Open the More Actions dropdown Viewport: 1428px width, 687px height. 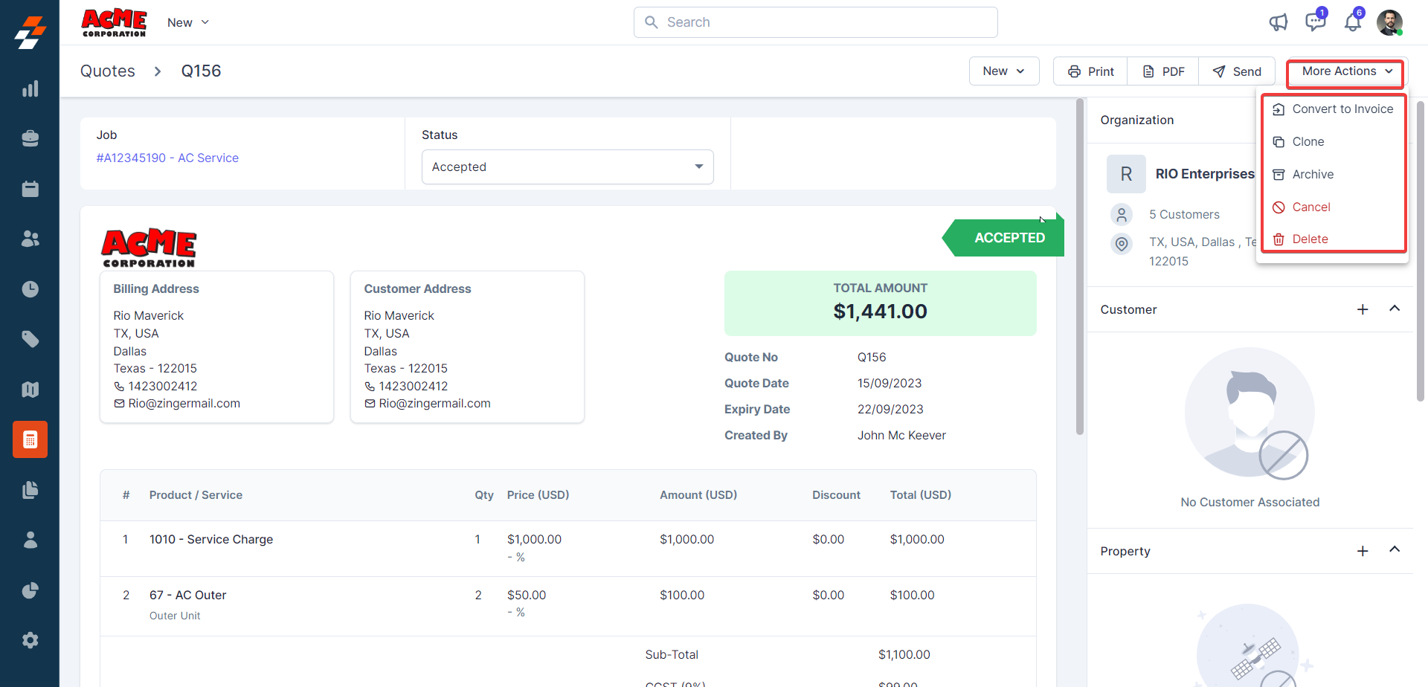1346,71
